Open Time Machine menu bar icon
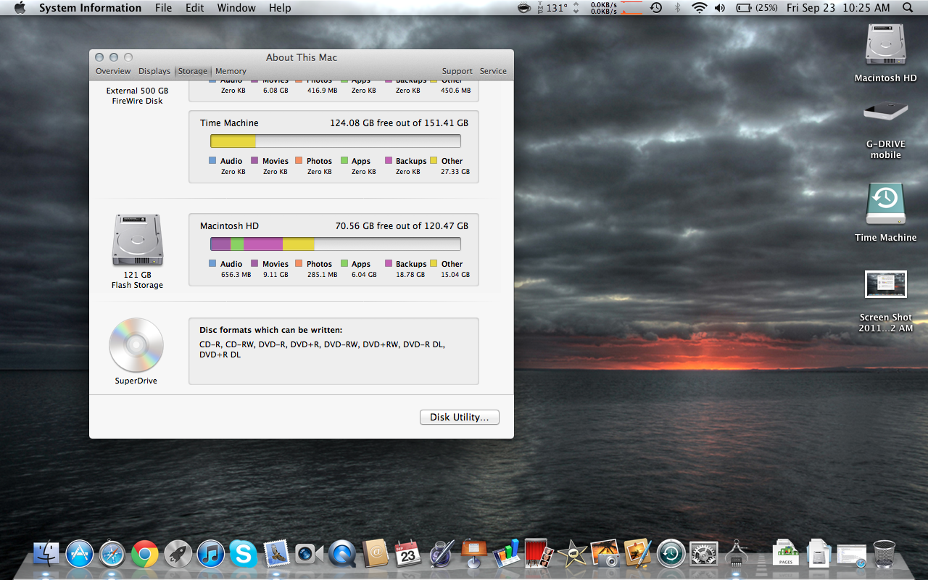 click(656, 8)
